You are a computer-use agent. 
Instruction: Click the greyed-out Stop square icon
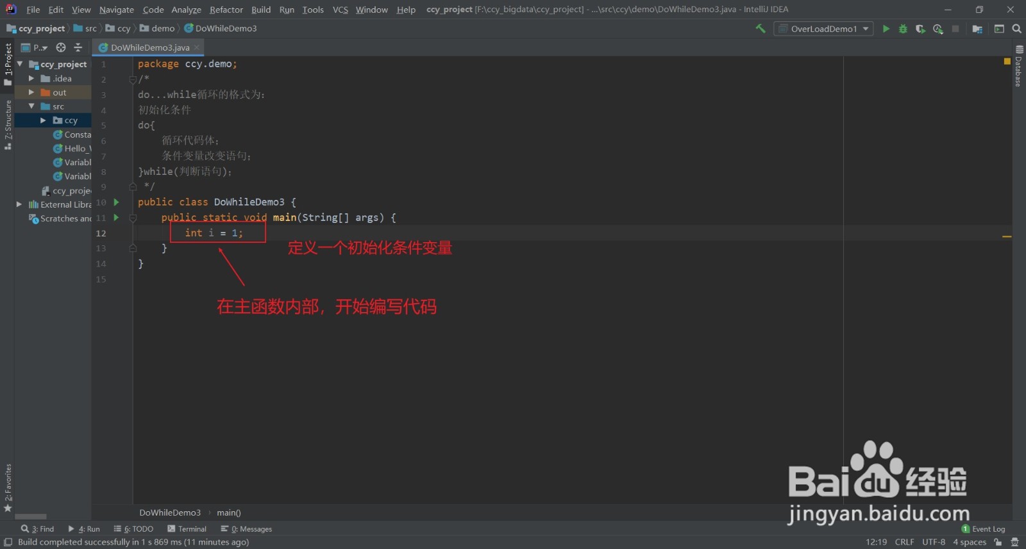point(955,29)
